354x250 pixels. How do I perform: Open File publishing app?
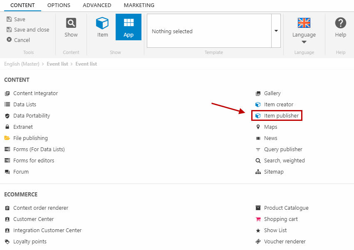tap(26, 138)
